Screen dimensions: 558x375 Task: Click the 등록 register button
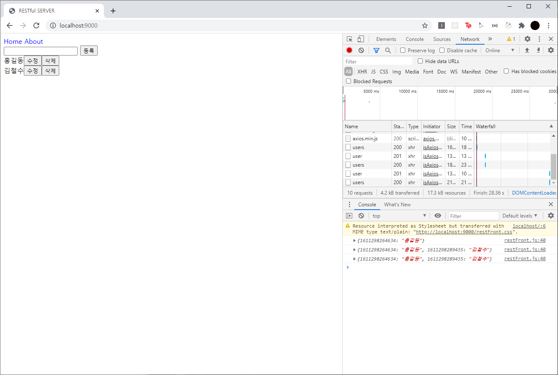(x=89, y=51)
